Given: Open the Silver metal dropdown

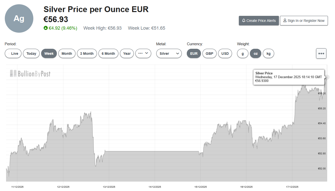Looking at the screenshot, I should pos(169,54).
